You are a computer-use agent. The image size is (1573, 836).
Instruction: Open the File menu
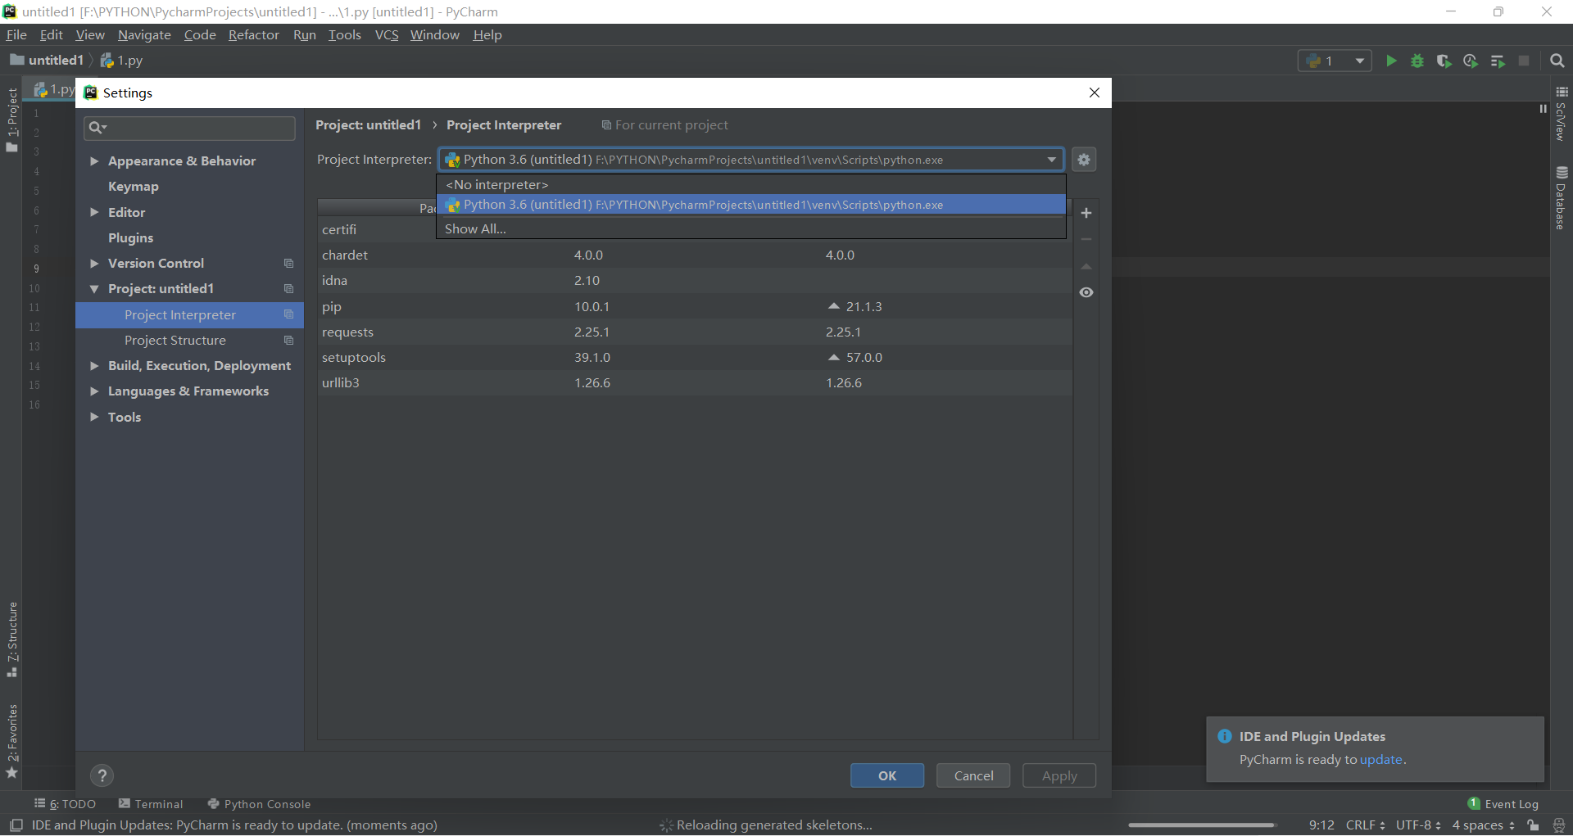coord(16,35)
